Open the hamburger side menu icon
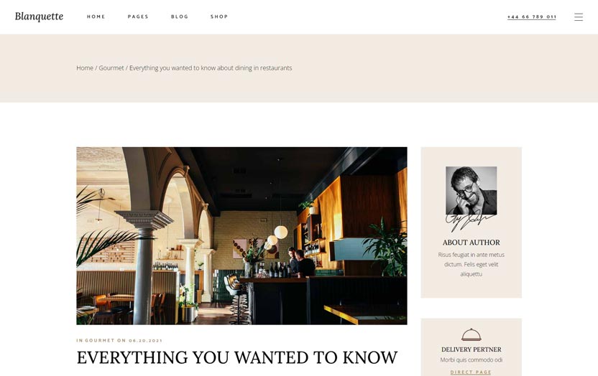Viewport: 598px width, 376px height. point(578,17)
